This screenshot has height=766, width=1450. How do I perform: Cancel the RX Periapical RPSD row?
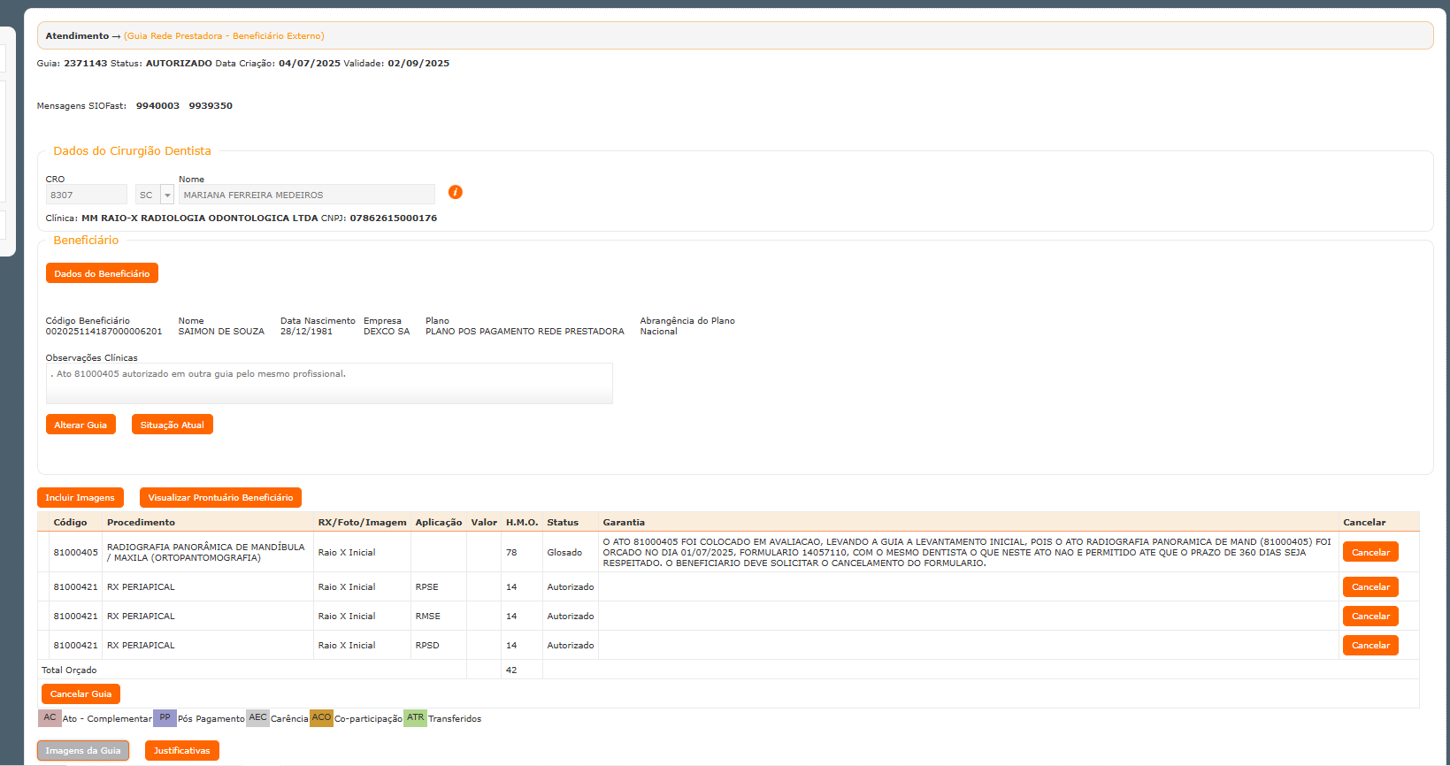coord(1369,645)
